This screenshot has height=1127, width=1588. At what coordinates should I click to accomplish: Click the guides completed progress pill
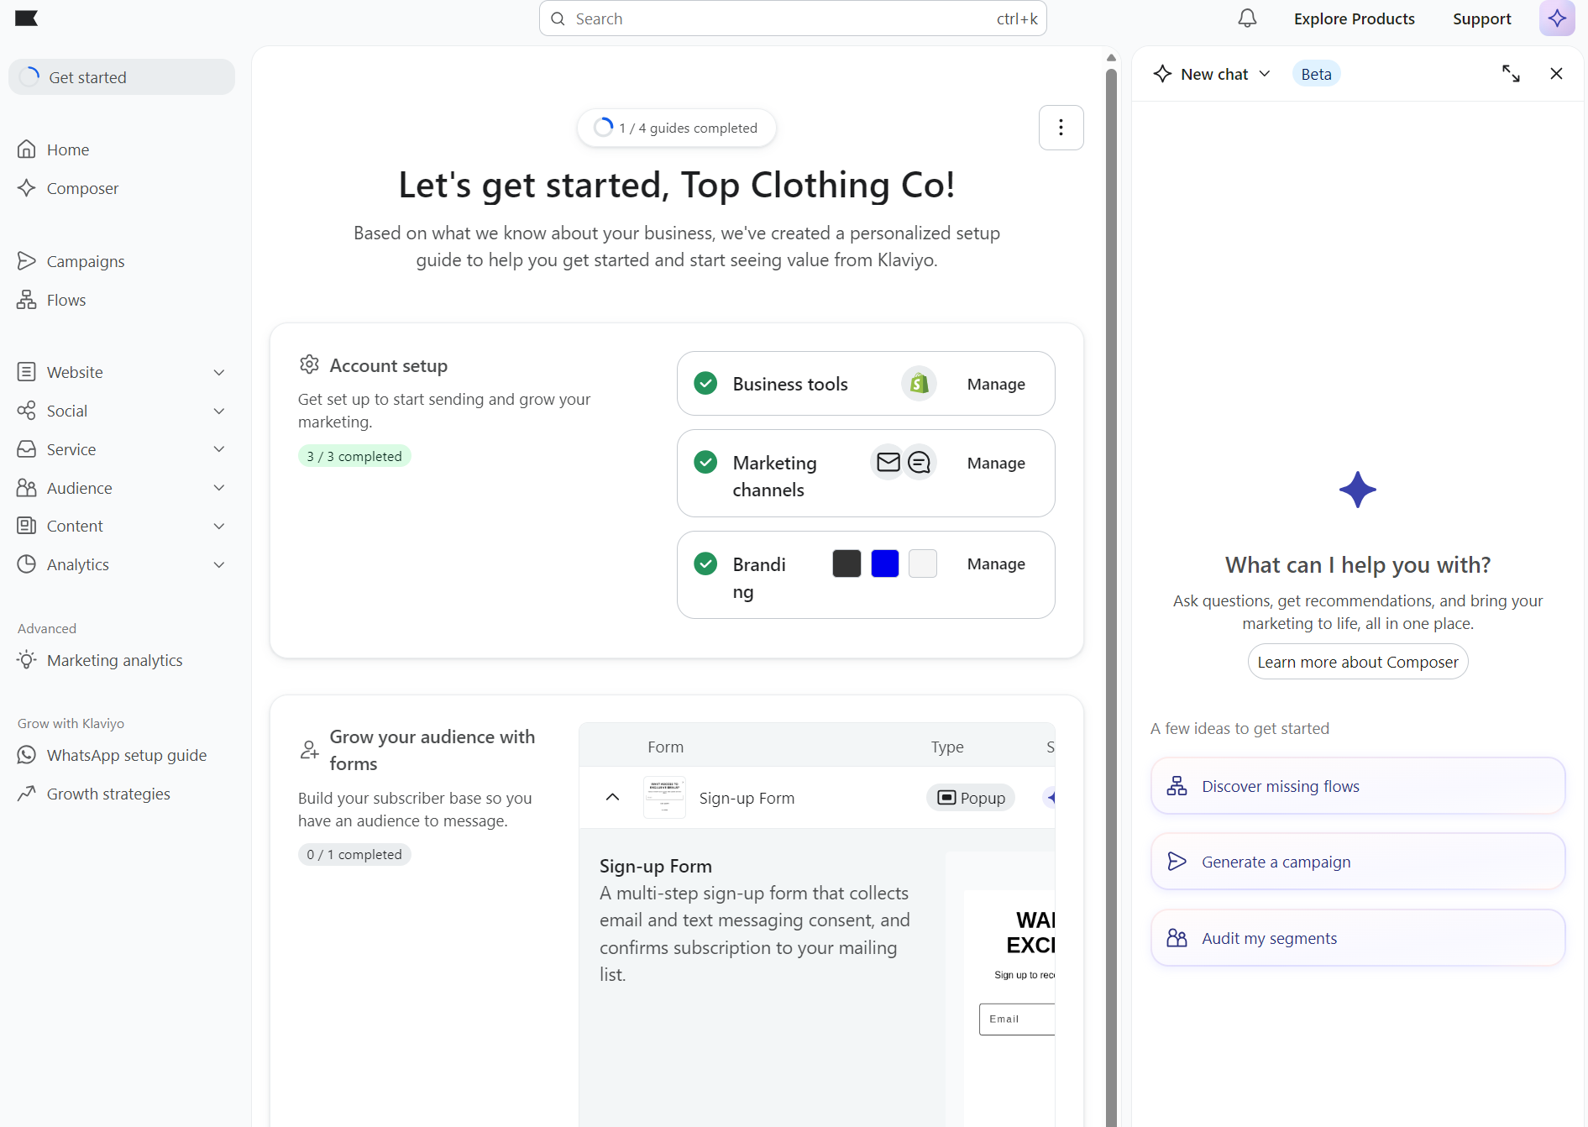click(x=676, y=128)
